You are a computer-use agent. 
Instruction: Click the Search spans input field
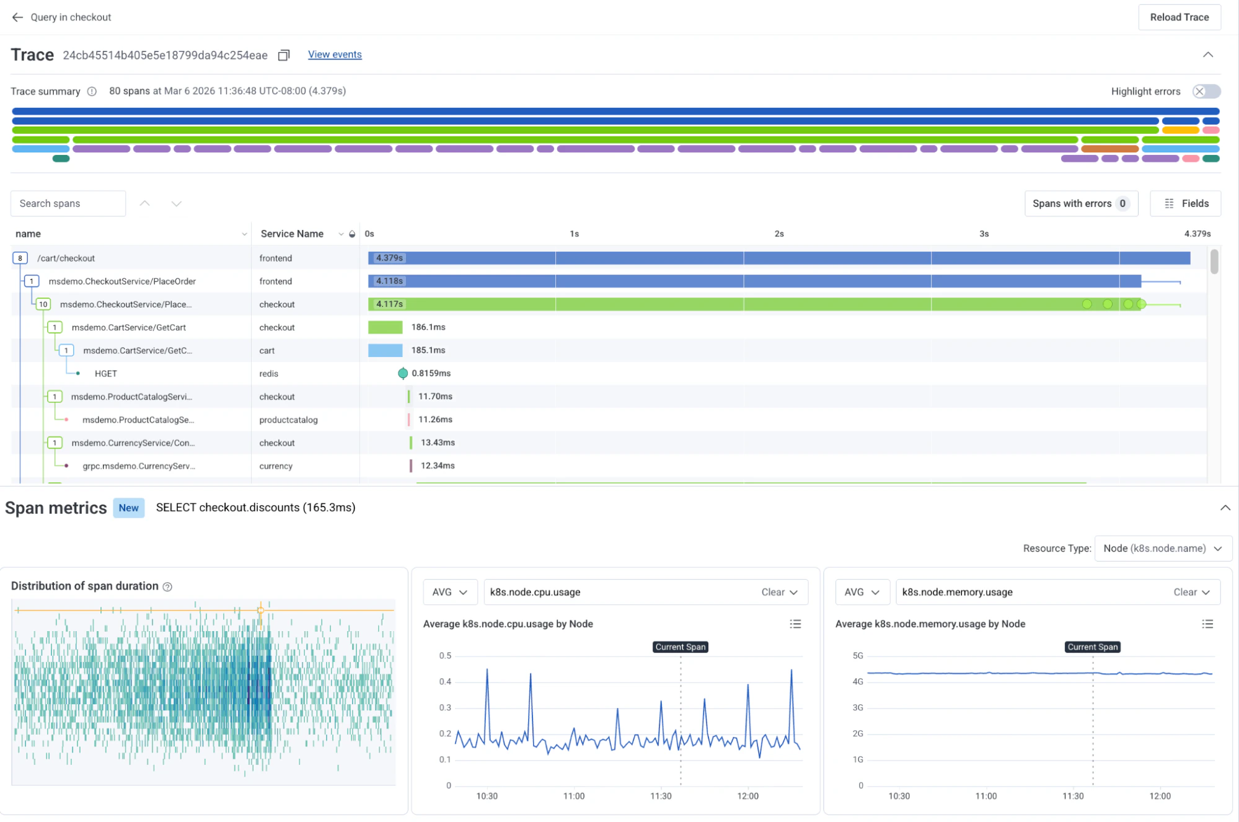[x=68, y=203]
